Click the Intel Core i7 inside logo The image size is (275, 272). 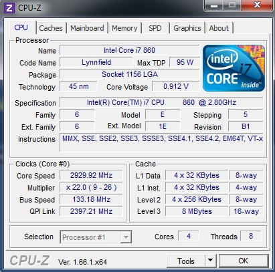click(234, 68)
